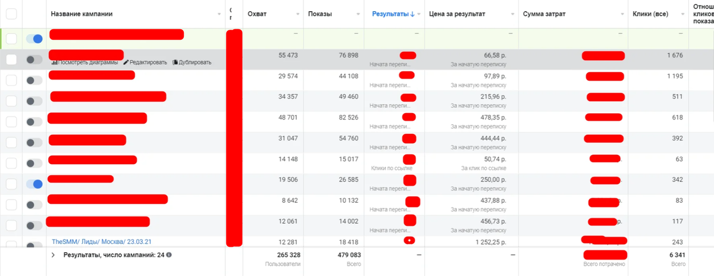
Task: Click the 'Охват' column header label
Action: [x=257, y=14]
